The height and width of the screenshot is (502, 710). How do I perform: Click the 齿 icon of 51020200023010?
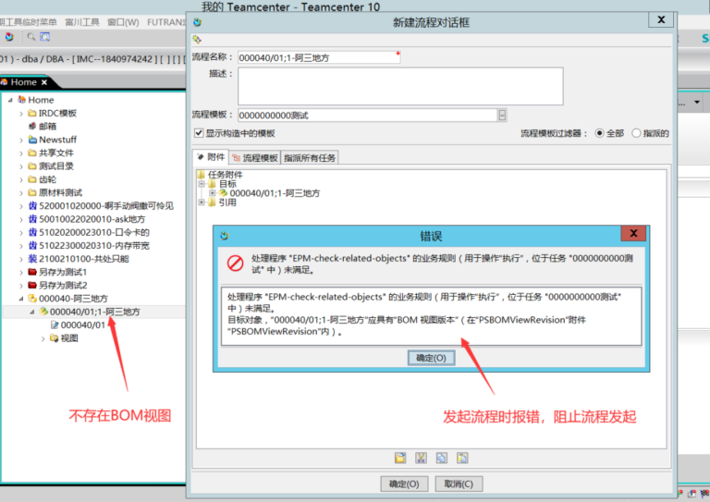(32, 232)
